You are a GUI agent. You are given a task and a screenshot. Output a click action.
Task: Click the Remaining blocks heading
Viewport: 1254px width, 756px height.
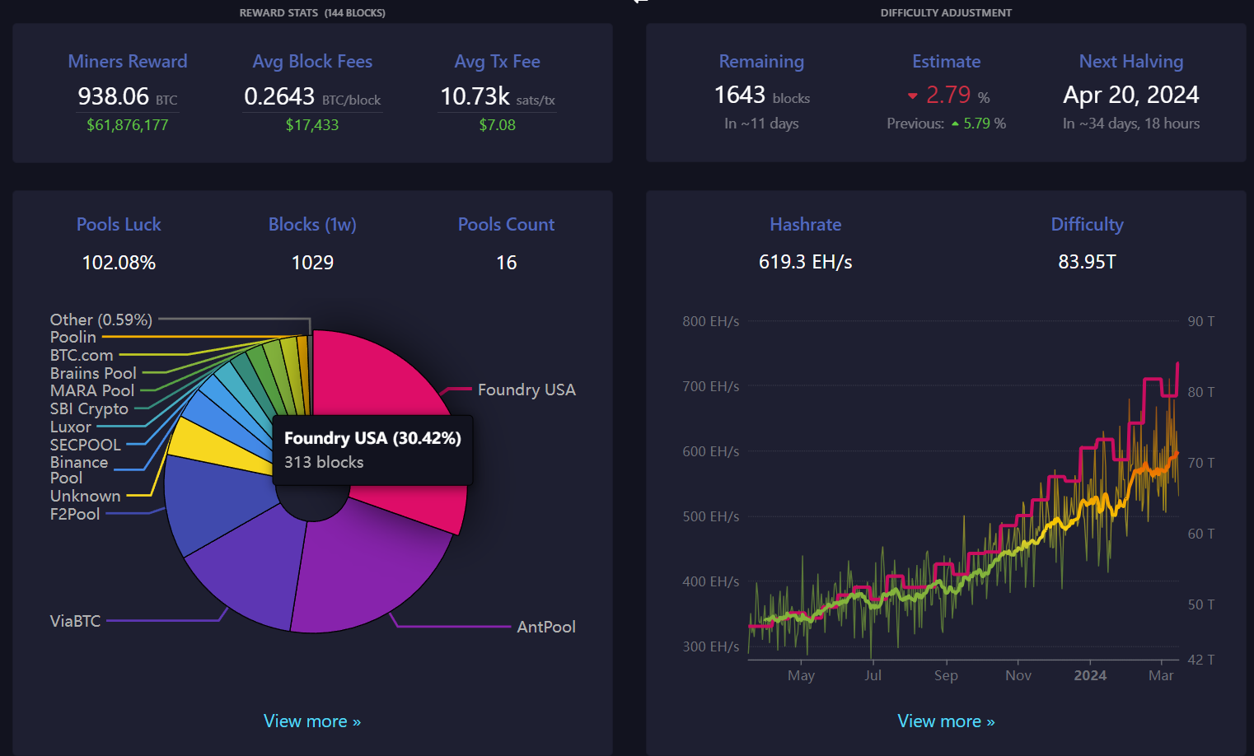pyautogui.click(x=761, y=62)
